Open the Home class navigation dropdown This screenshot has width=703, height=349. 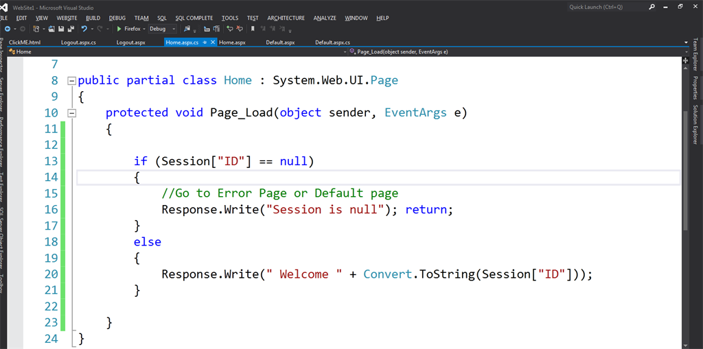pyautogui.click(x=345, y=52)
